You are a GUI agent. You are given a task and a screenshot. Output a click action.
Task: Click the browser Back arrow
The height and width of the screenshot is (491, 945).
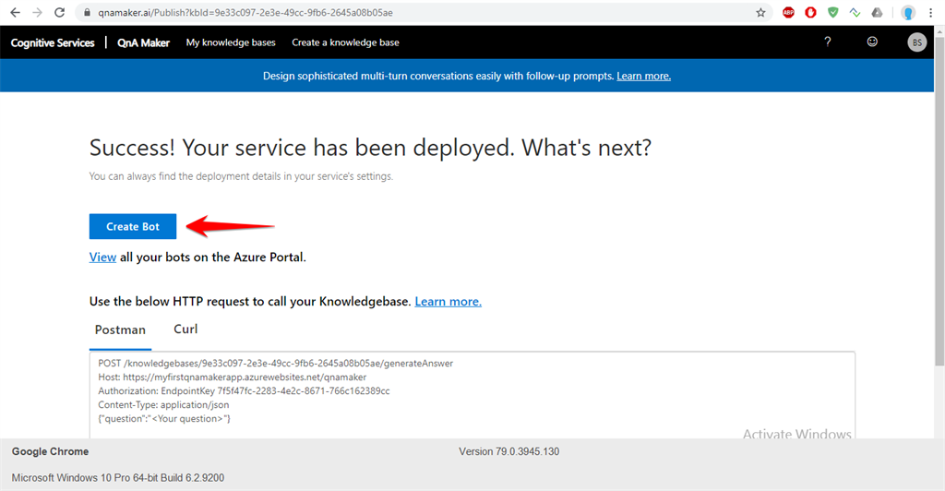15,13
